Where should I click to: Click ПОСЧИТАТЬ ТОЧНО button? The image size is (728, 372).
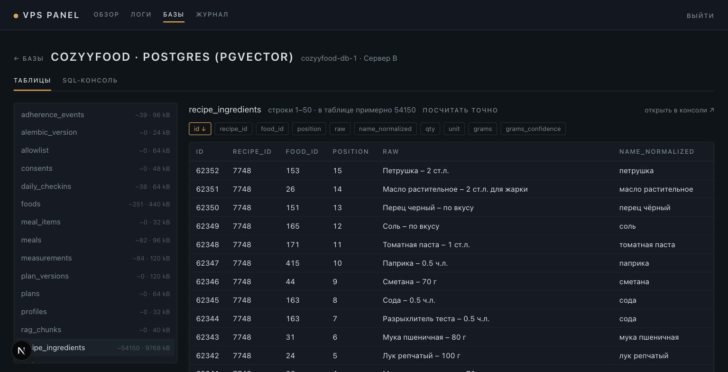(460, 110)
